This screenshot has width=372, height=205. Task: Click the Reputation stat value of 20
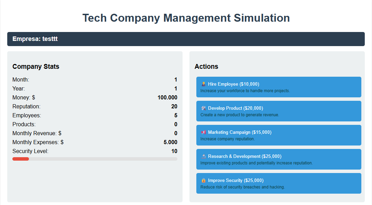(x=174, y=106)
